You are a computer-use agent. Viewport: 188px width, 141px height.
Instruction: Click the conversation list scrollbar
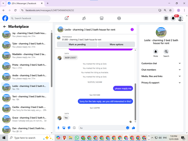point(52,60)
